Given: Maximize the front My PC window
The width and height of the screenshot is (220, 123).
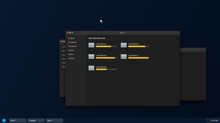Looking at the screenshot, I should (x=72, y=33).
